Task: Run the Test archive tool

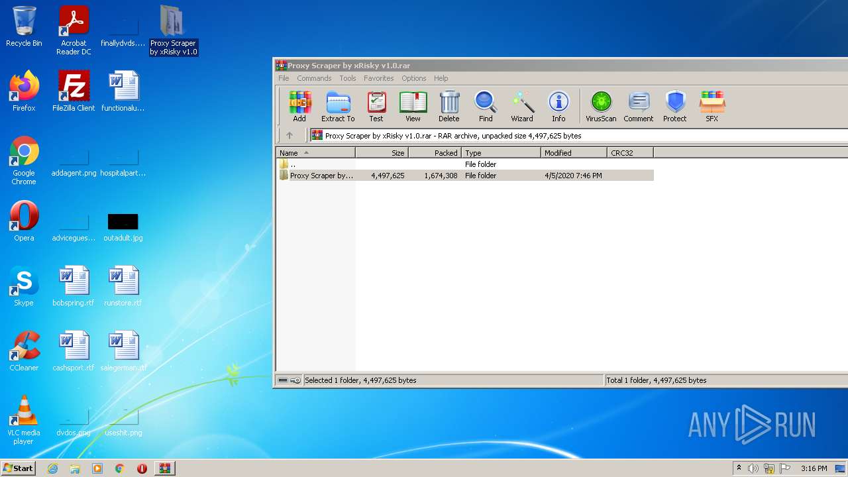Action: pyautogui.click(x=376, y=107)
